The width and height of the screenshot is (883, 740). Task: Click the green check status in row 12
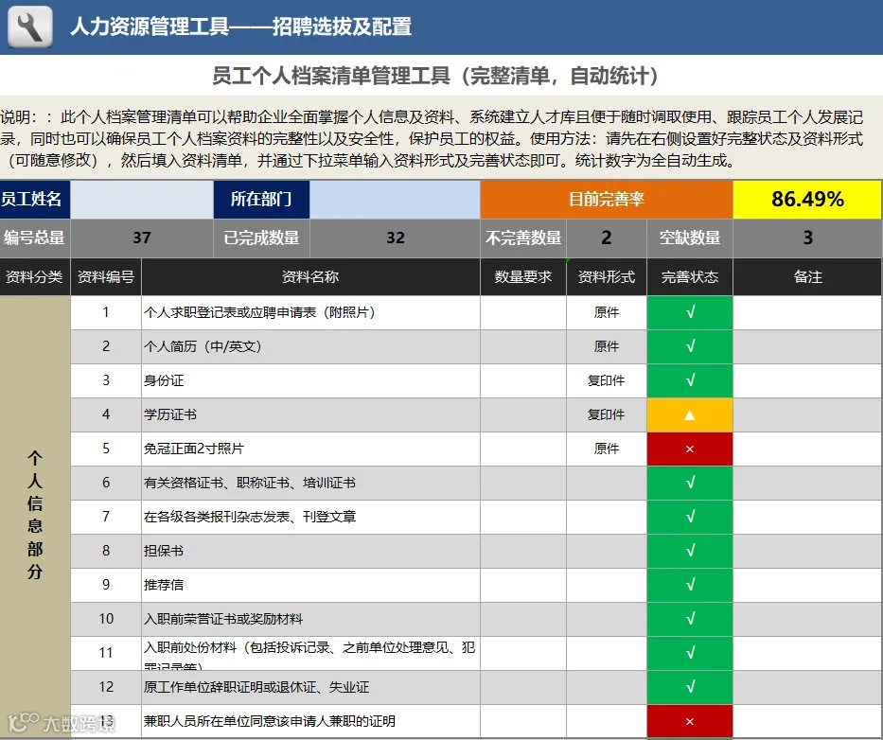(689, 688)
